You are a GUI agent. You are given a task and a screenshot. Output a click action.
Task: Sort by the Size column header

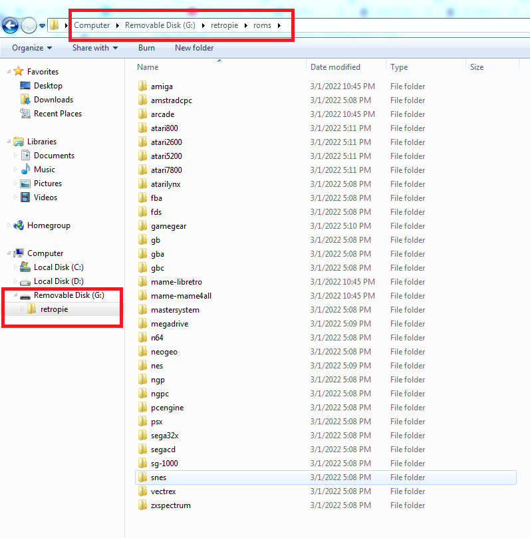(x=477, y=67)
